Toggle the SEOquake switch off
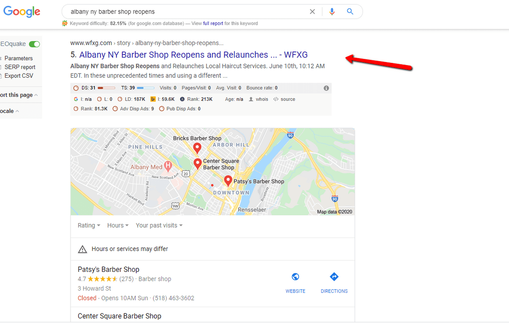The height and width of the screenshot is (325, 509). tap(34, 44)
